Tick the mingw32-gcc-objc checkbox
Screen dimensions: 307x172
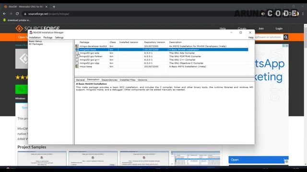tap(77, 63)
